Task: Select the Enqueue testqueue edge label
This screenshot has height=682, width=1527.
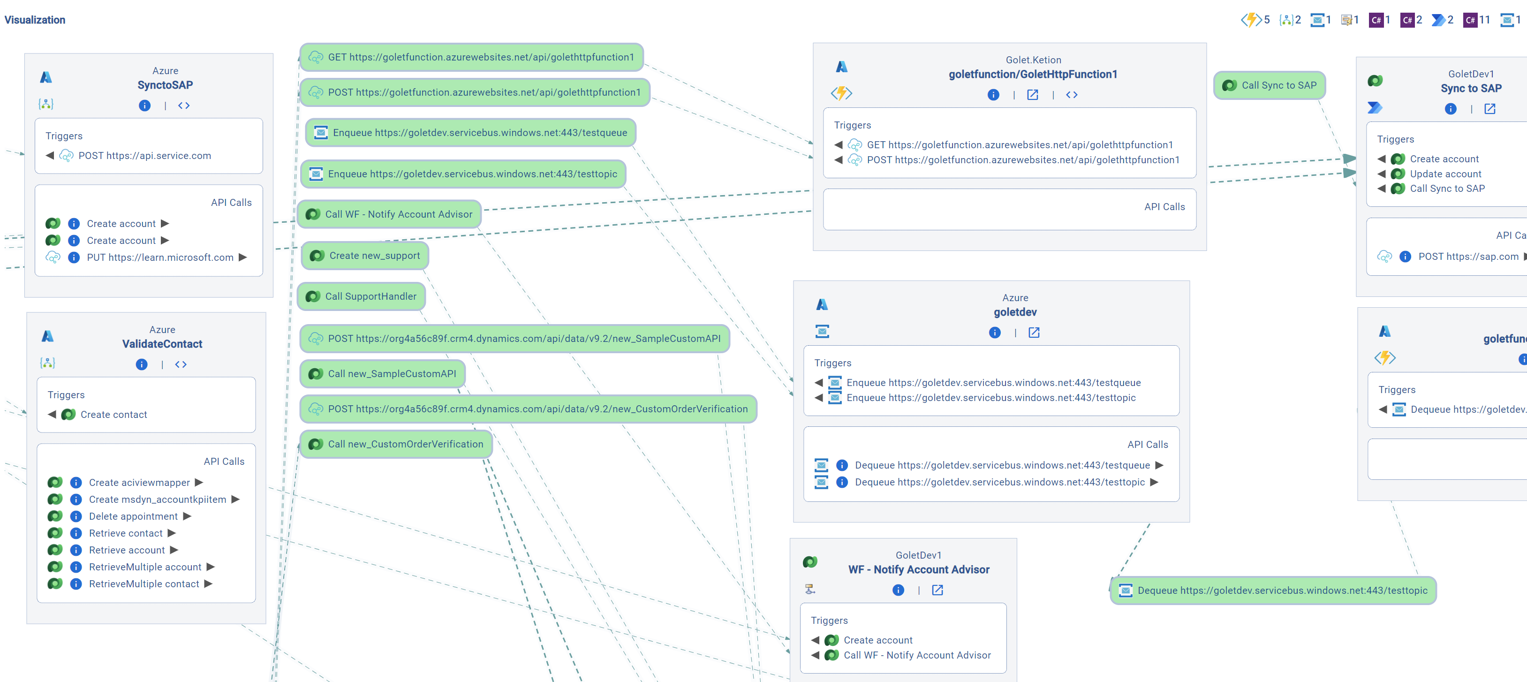Action: pyautogui.click(x=471, y=133)
